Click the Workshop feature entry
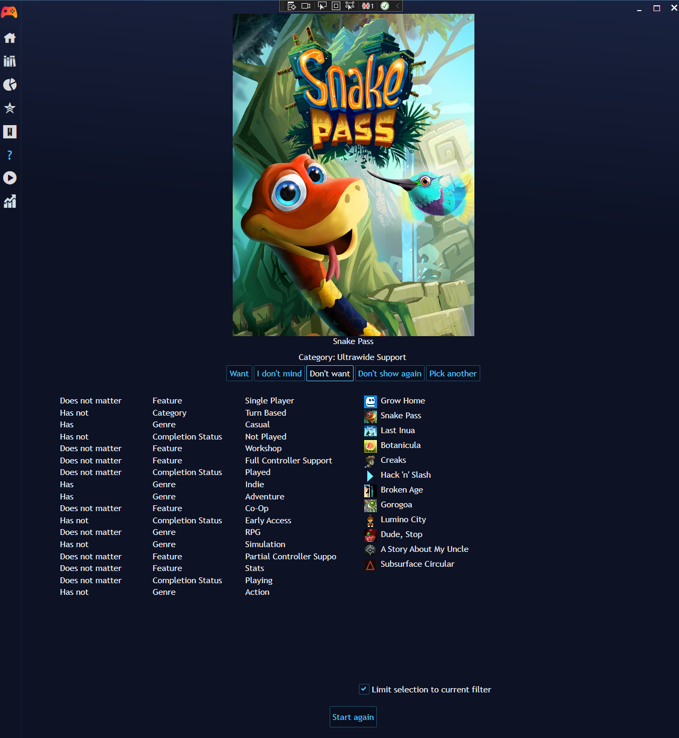This screenshot has height=738, width=679. tap(263, 449)
